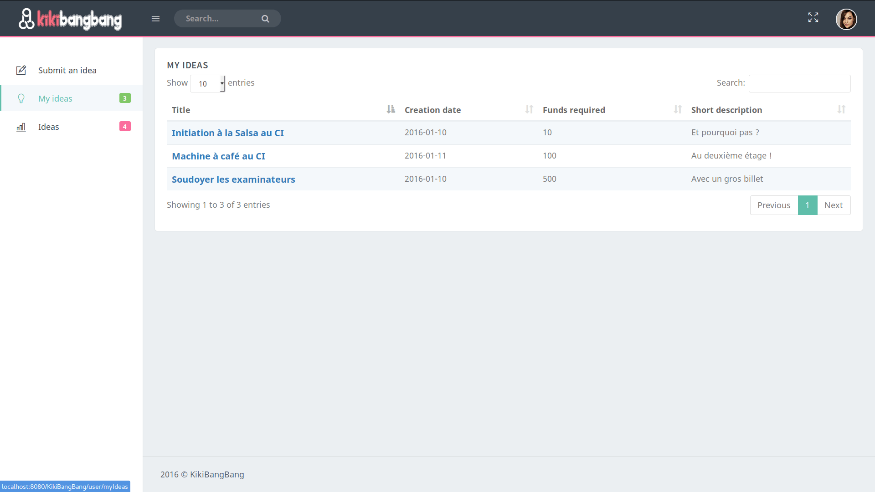Screen dimensions: 875x492
Task: Select Submit an idea menu item
Action: pyautogui.click(x=67, y=71)
